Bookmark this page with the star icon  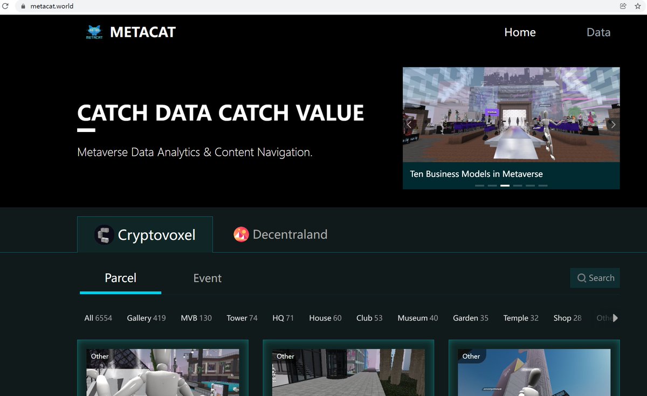(x=638, y=6)
